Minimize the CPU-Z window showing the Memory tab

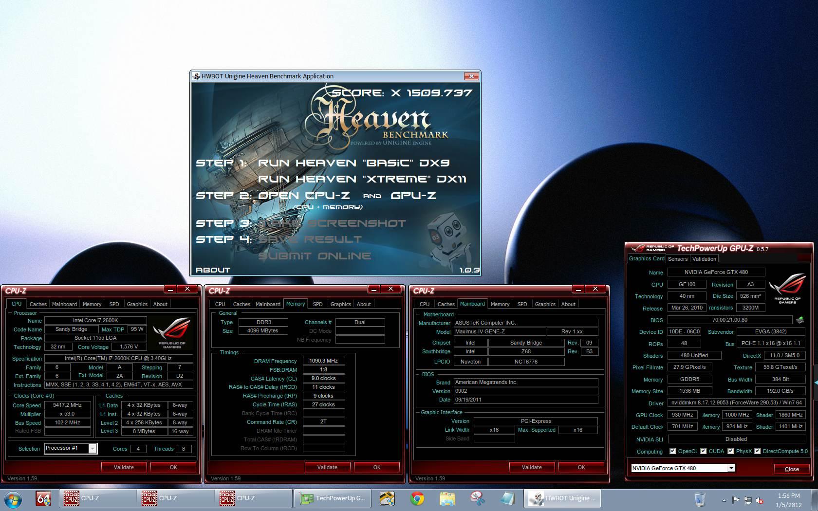click(x=373, y=289)
